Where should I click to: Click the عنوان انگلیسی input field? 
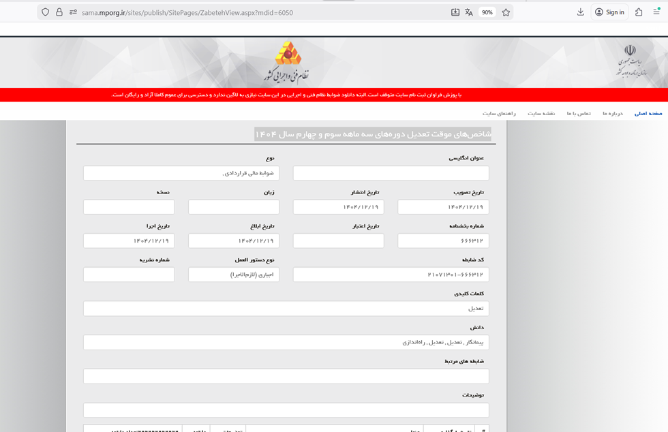(391, 173)
